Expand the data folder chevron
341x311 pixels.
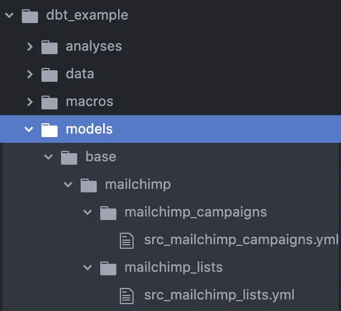(x=30, y=74)
